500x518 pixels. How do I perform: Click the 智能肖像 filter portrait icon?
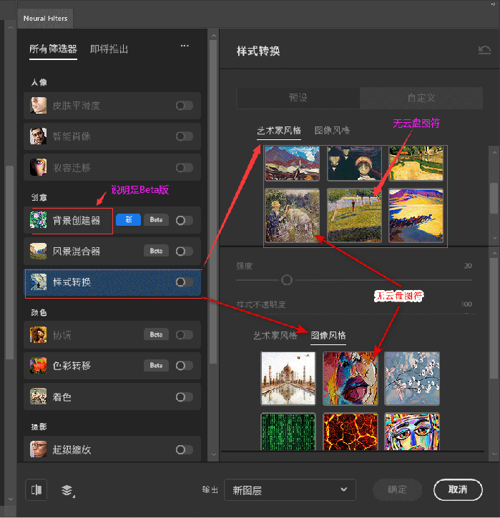(x=39, y=136)
